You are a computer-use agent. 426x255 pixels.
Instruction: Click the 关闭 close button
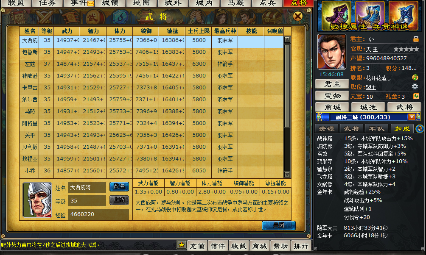[278, 225]
